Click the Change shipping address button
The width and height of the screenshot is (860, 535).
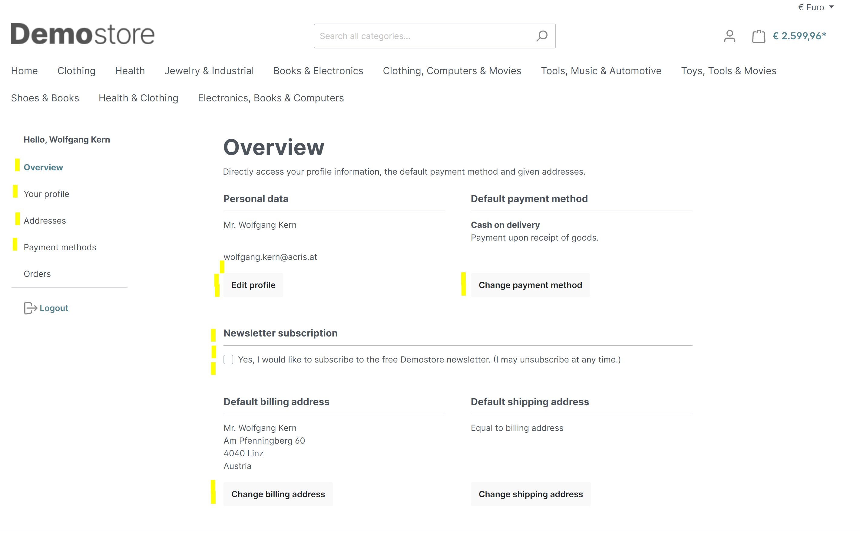coord(531,494)
